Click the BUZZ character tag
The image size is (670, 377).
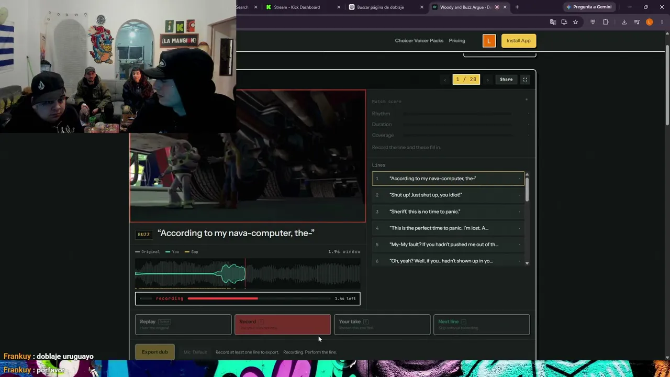coord(144,235)
